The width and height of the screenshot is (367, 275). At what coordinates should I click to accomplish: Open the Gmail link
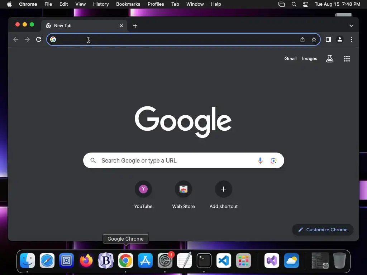pos(290,59)
